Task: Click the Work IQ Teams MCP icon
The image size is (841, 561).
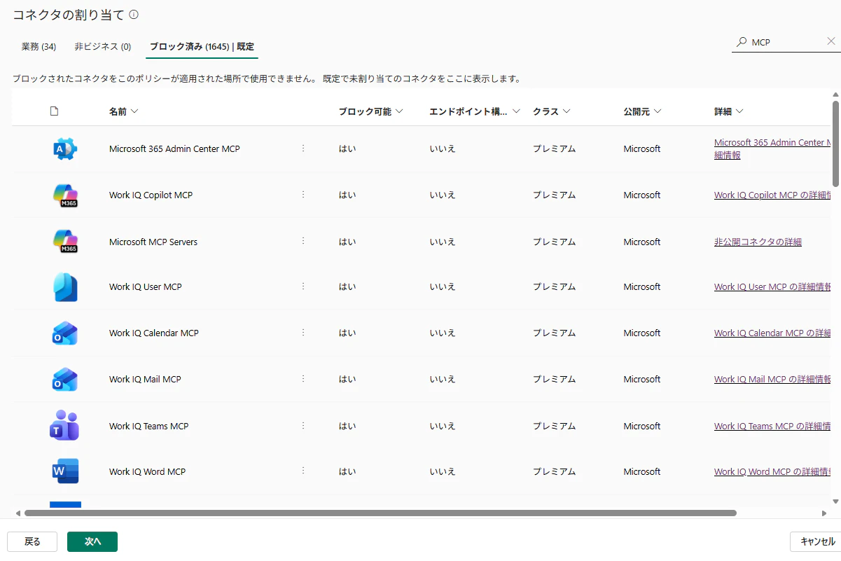Action: point(65,425)
